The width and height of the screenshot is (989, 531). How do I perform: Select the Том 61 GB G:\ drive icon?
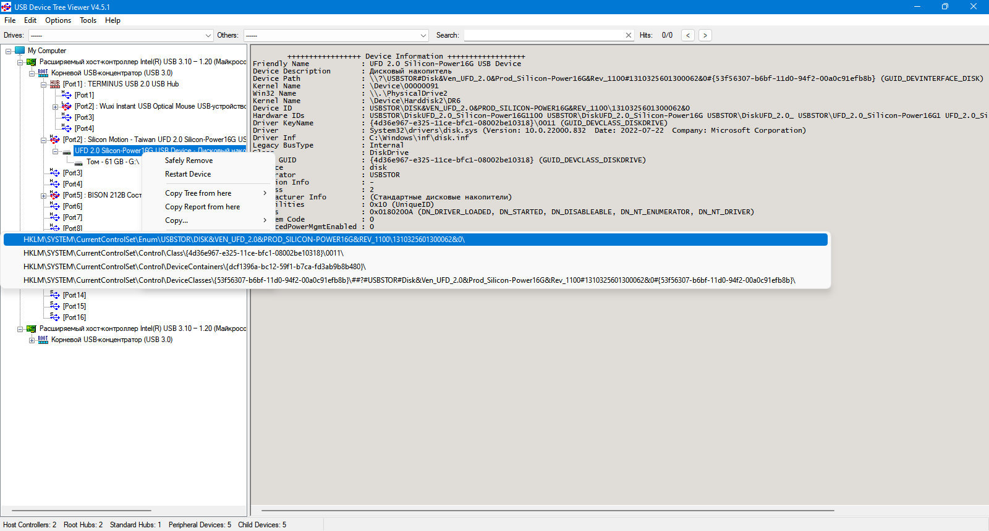pyautogui.click(x=79, y=162)
